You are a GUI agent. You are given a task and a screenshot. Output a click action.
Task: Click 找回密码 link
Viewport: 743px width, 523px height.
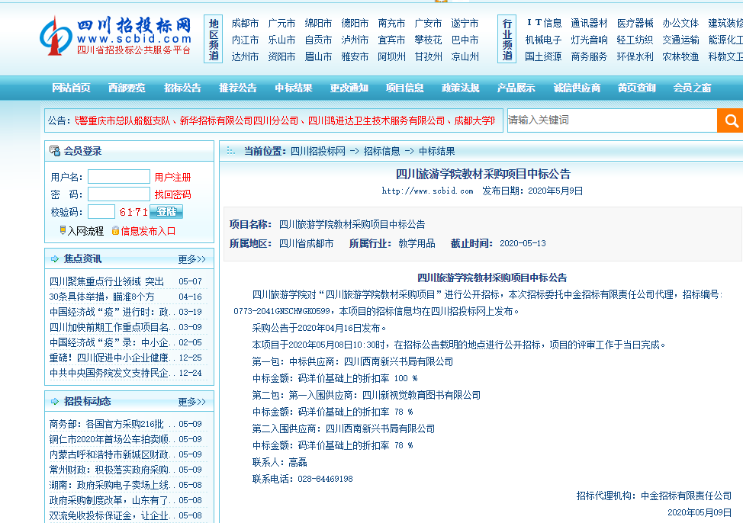[x=172, y=194]
